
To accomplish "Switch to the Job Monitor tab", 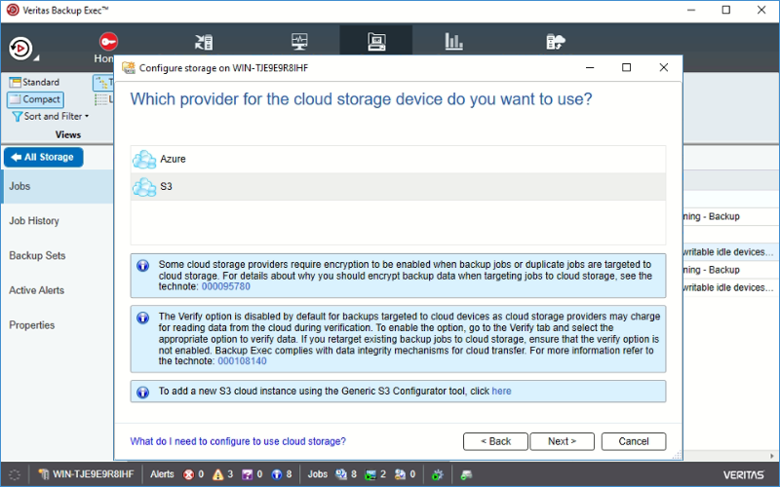I will [299, 42].
